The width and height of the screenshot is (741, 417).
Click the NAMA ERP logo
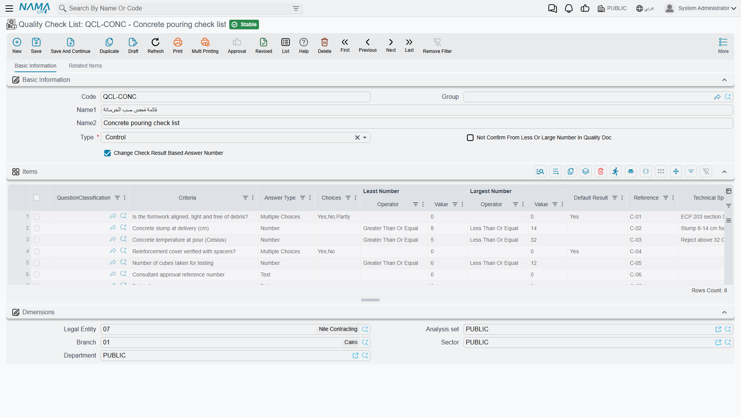point(35,8)
